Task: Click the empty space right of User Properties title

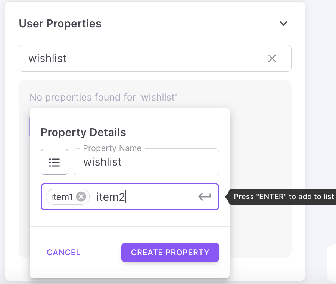Action: click(187, 24)
